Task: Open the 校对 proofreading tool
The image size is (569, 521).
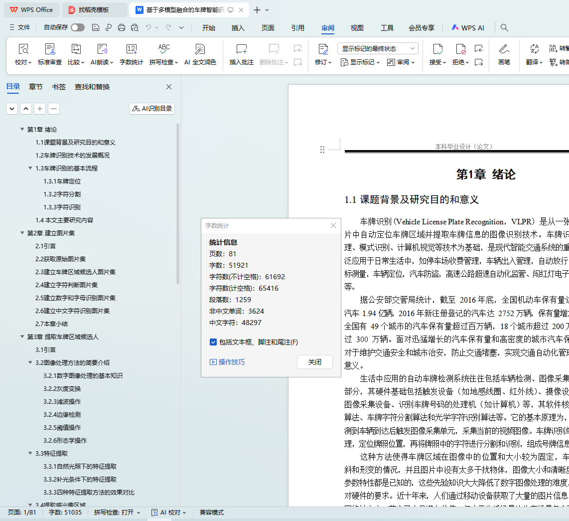Action: click(23, 55)
